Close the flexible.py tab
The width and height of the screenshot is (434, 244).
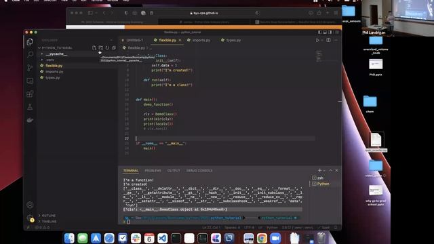pyautogui.click(x=180, y=41)
